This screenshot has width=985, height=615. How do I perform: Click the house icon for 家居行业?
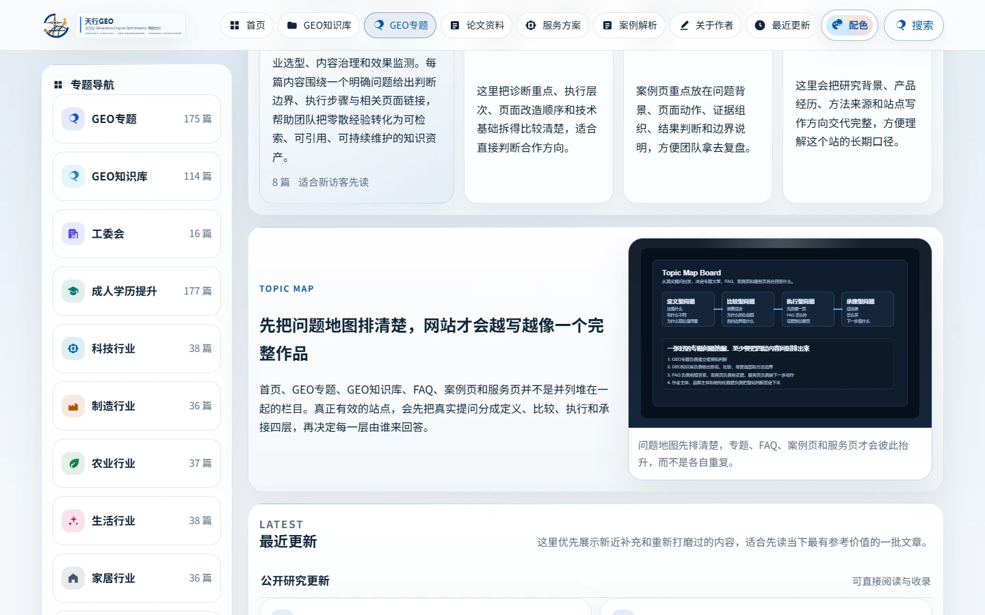(x=73, y=578)
